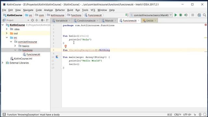This screenshot has width=208, height=117.
Task: Close the Funciones.kt tab
Action: click(x=138, y=20)
